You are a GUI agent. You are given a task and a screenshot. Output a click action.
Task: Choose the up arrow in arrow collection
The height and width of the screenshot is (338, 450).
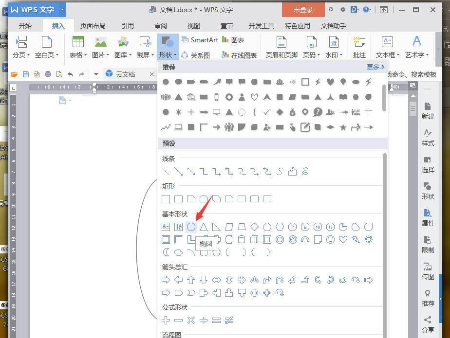191,280
